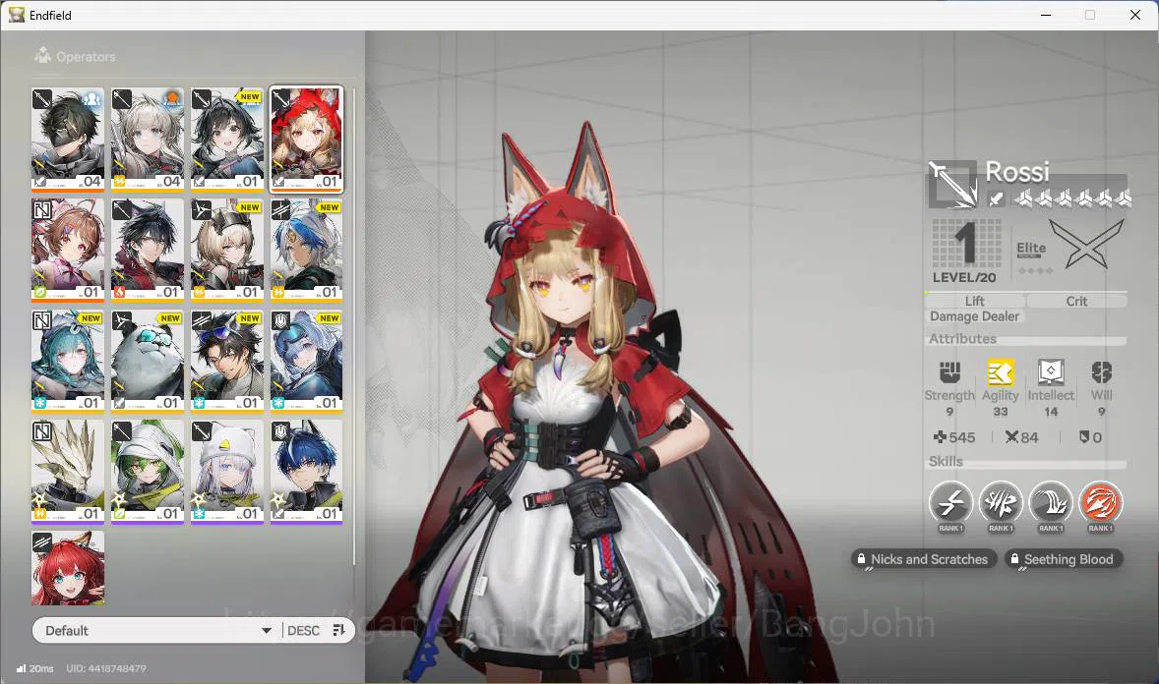Click the LEVEL/20 level display

965,252
